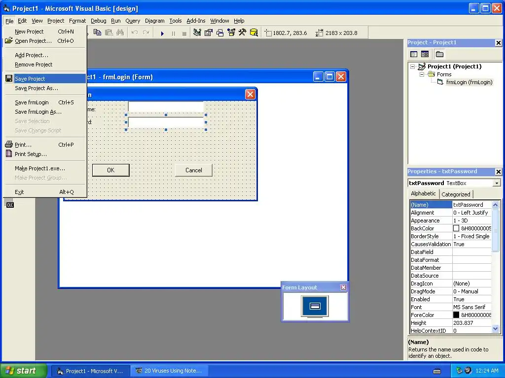The height and width of the screenshot is (378, 505).
Task: Close the Form Layout window
Action: coord(343,287)
